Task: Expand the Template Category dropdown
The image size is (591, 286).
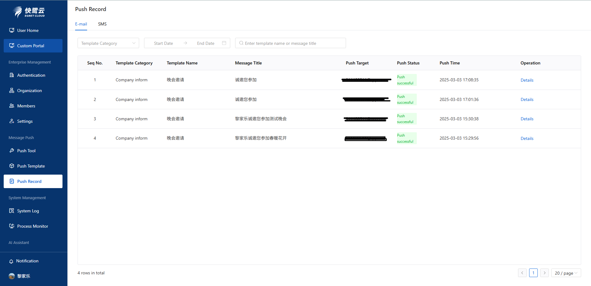Action: (x=108, y=43)
